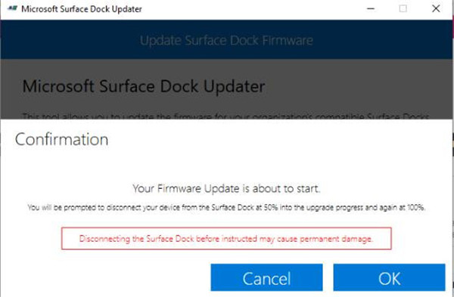
Task: Click the greyed-out maximize window icon
Action: coord(403,8)
